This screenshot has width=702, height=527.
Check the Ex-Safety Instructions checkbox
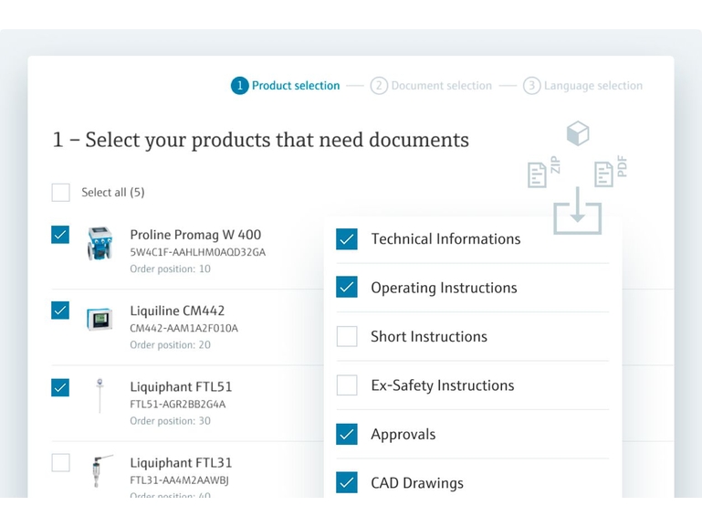347,385
